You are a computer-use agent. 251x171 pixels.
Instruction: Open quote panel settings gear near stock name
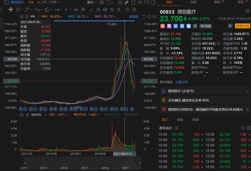pyautogui.click(x=247, y=11)
